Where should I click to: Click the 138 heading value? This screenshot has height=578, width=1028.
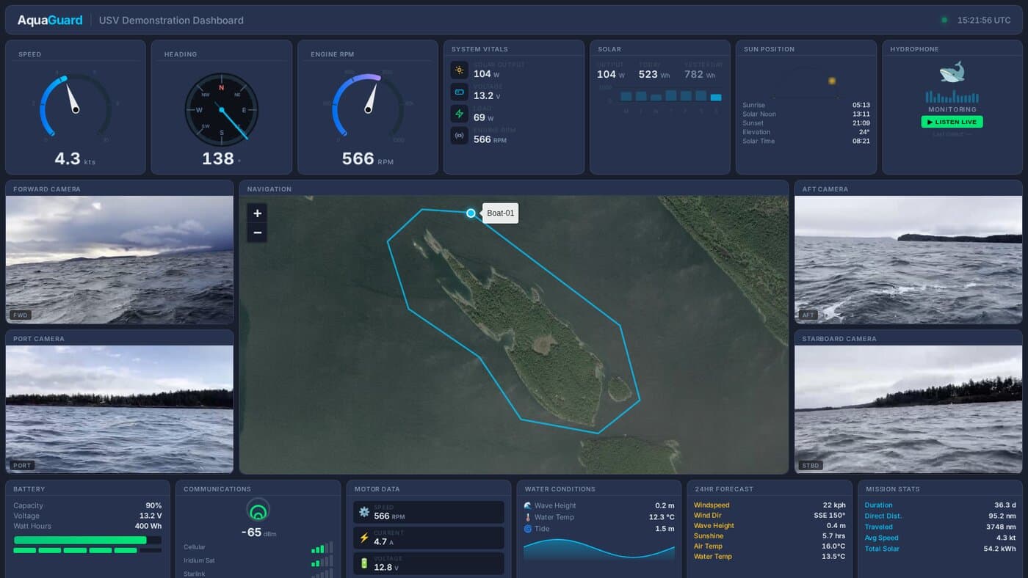[220, 158]
